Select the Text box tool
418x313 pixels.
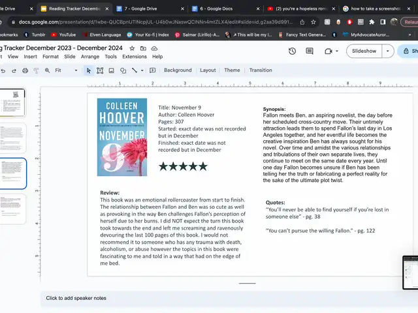(x=100, y=70)
